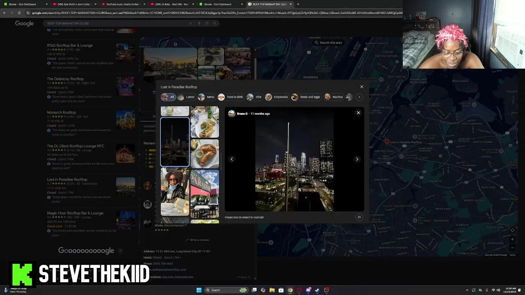The image size is (525, 295).
Task: Open Microsoft Store from the taskbar
Action: click(281, 290)
